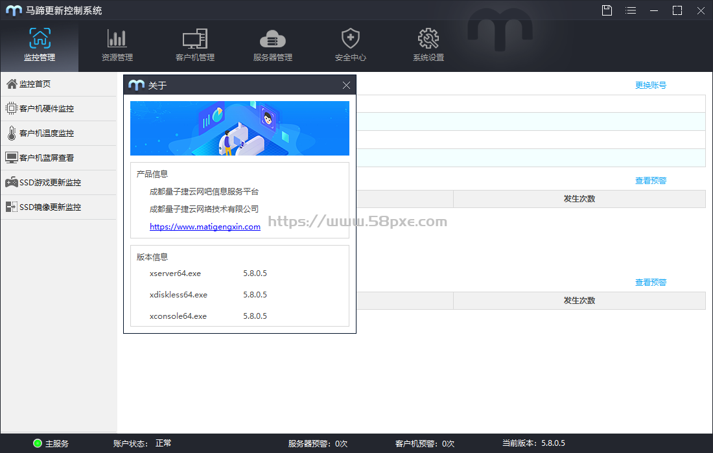
Task: Select 客户机温度监控 in the sidebar
Action: [58, 133]
